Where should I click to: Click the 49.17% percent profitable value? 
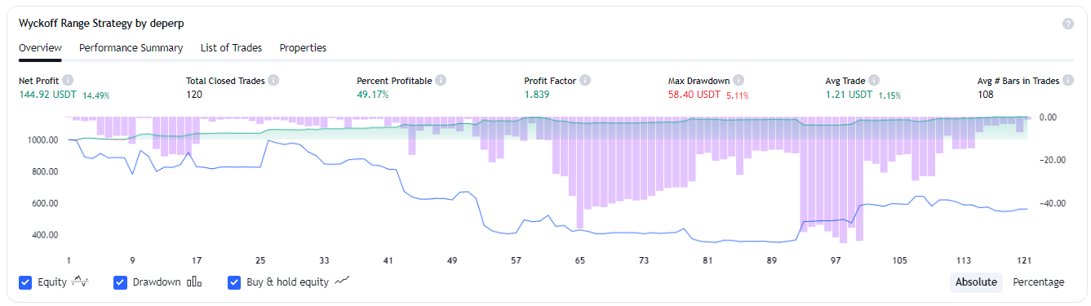[373, 95]
